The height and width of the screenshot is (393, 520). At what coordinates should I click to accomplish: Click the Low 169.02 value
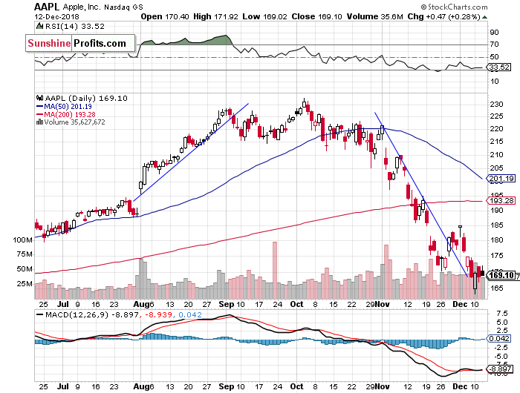(x=264, y=16)
